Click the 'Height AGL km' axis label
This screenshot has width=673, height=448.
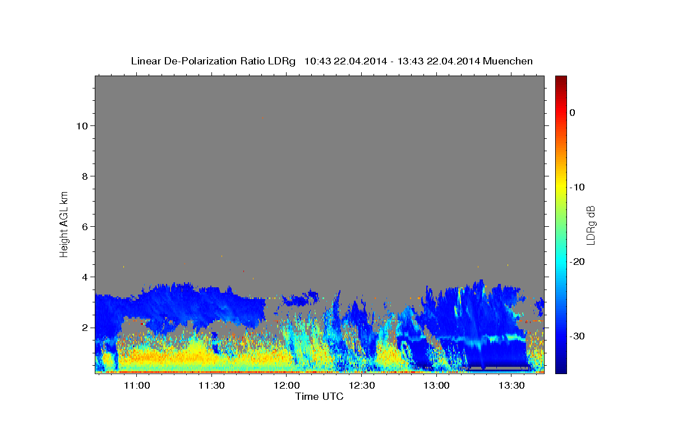click(64, 223)
